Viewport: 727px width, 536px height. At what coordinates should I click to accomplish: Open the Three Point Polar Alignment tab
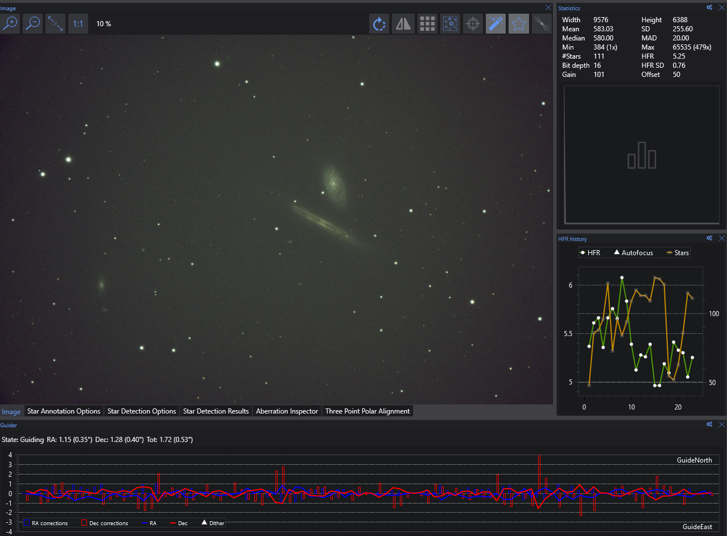(367, 411)
